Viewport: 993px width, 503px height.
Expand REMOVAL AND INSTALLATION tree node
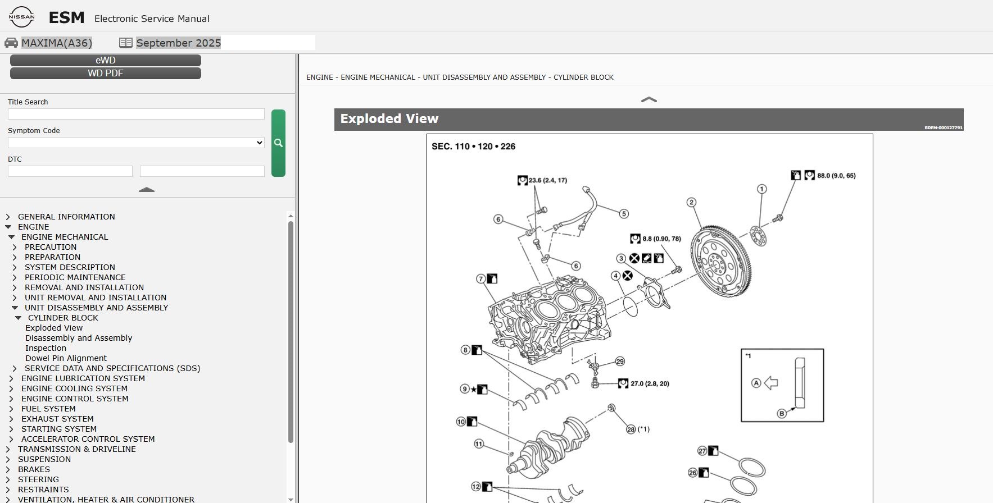click(15, 287)
